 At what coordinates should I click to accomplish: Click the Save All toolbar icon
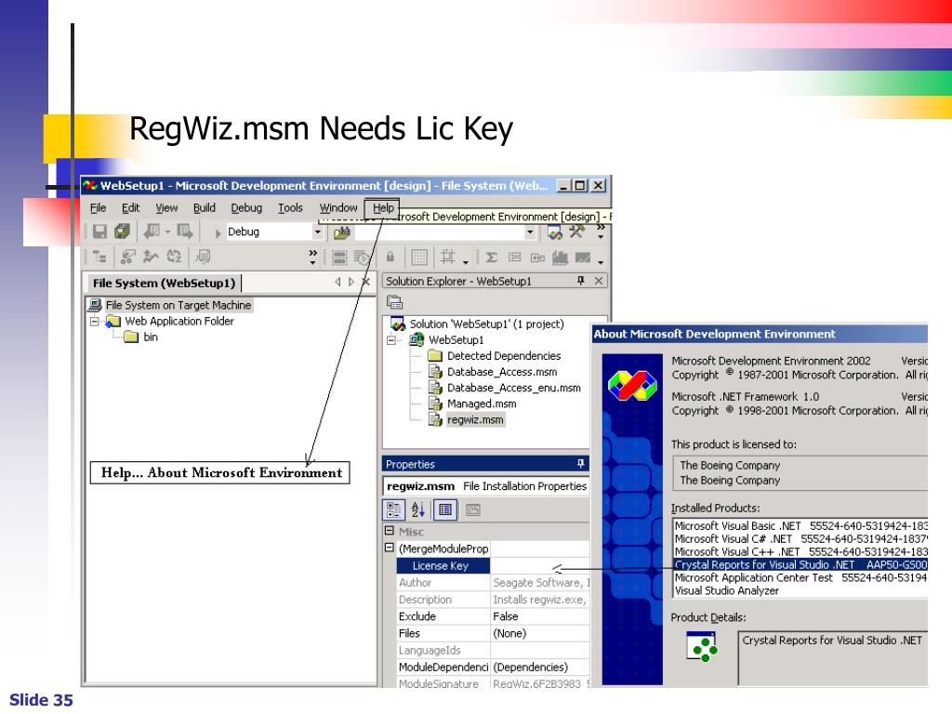point(122,231)
